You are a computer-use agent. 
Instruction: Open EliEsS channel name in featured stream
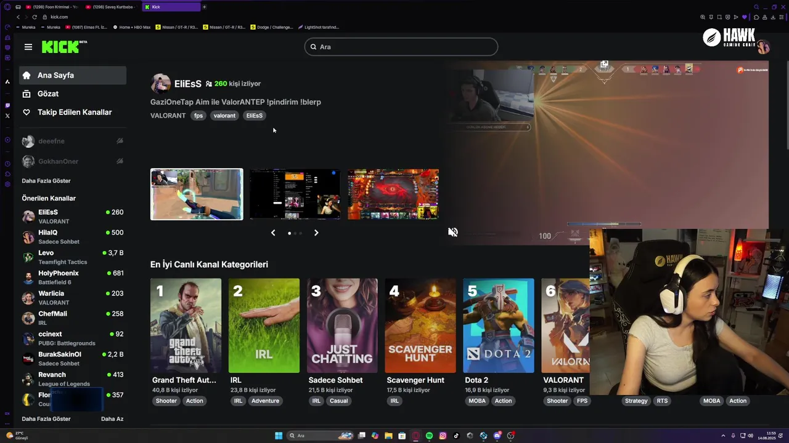click(188, 84)
